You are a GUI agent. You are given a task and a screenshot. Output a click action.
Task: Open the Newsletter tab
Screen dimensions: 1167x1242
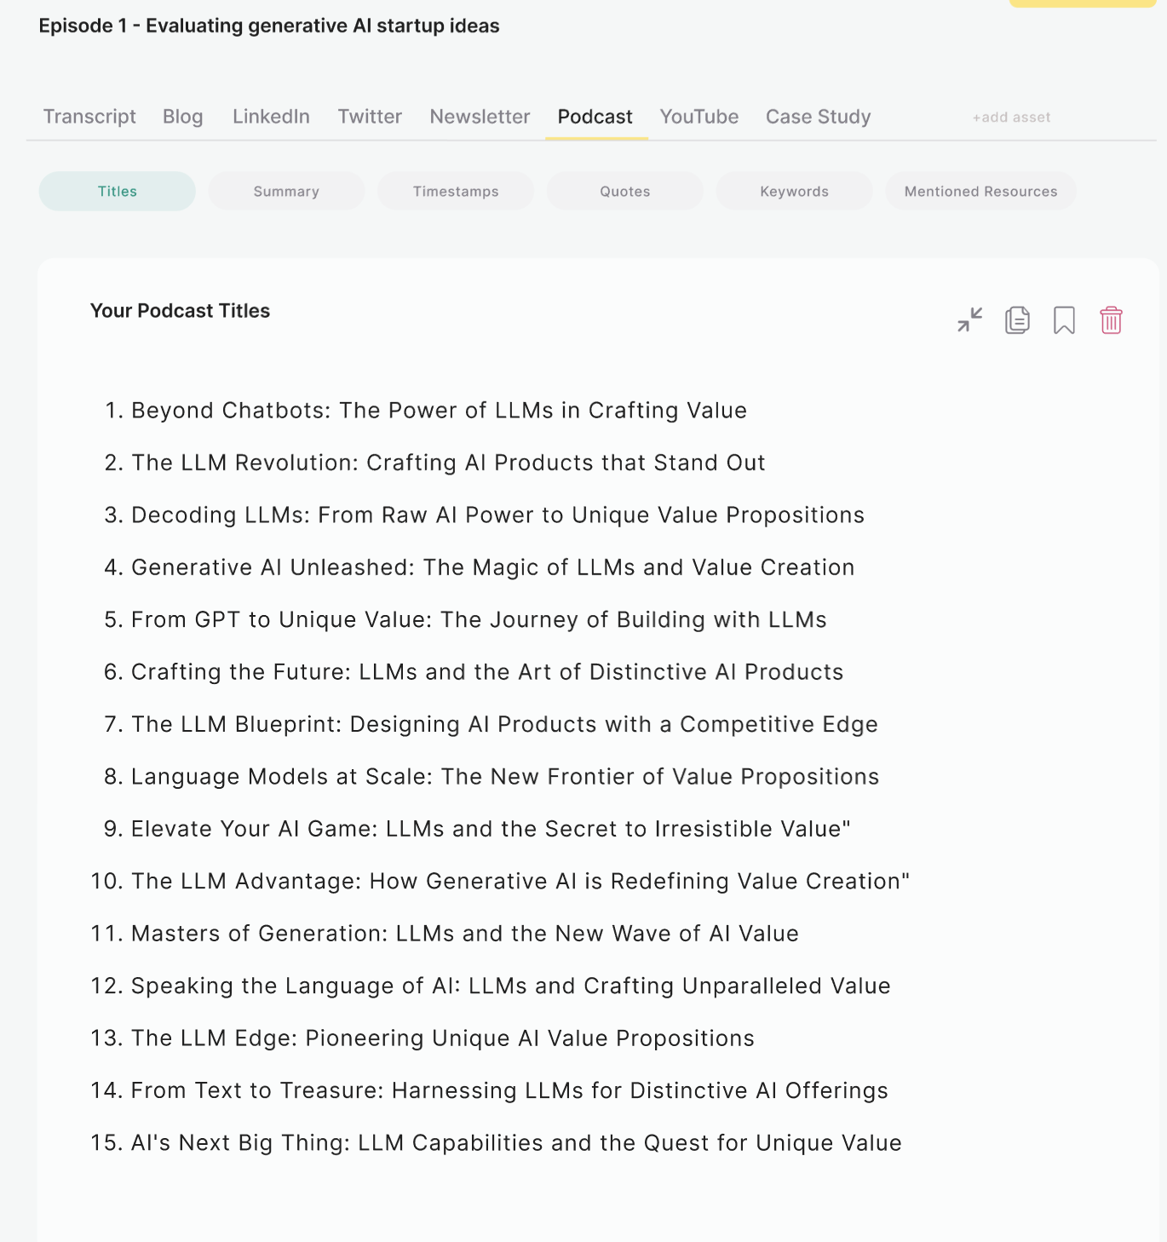click(480, 117)
